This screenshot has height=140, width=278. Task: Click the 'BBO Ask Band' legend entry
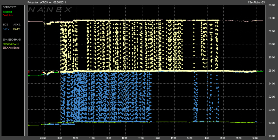pos(11,48)
